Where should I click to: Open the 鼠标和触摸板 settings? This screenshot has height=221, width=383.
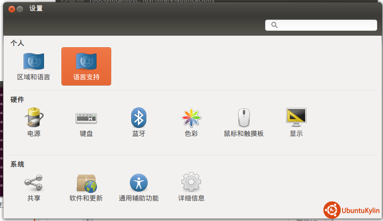pos(244,122)
